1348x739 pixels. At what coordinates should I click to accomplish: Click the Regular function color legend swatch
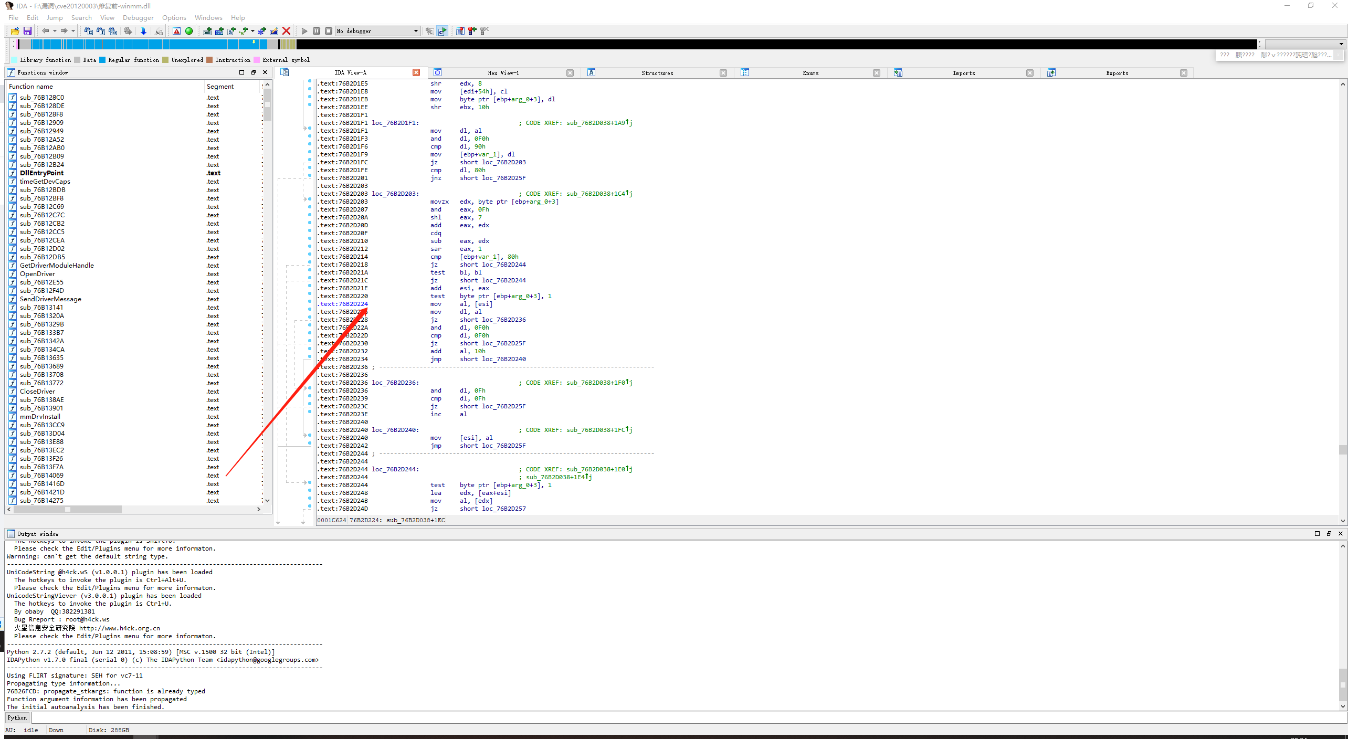click(103, 60)
